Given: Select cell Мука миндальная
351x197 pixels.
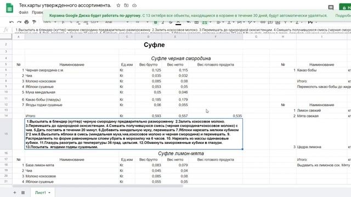Looking at the screenshot, I should (x=72, y=92).
